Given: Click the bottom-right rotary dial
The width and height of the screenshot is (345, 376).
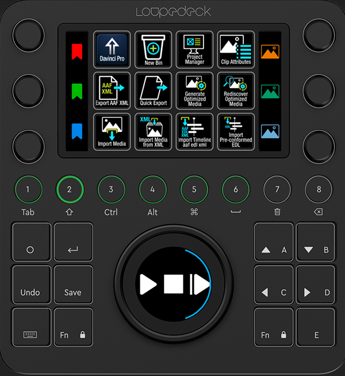Looking at the screenshot, I should [319, 147].
